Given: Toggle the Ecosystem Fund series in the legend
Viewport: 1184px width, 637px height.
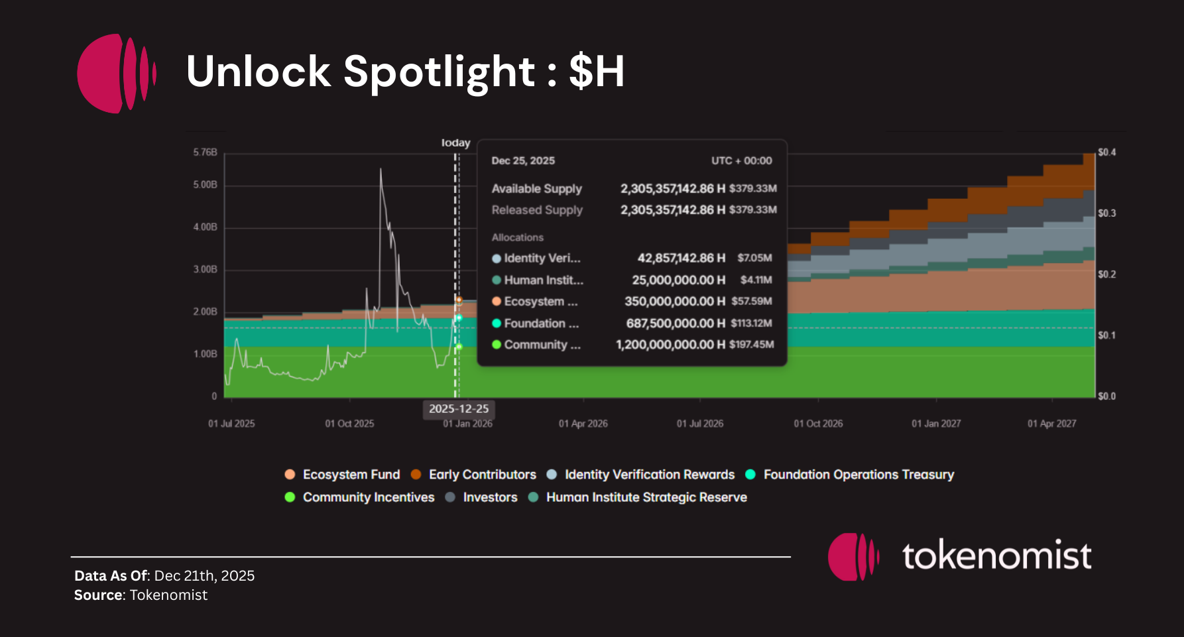Looking at the screenshot, I should [351, 475].
